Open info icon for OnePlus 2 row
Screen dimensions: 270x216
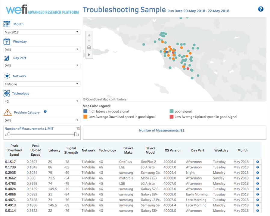coord(258,162)
